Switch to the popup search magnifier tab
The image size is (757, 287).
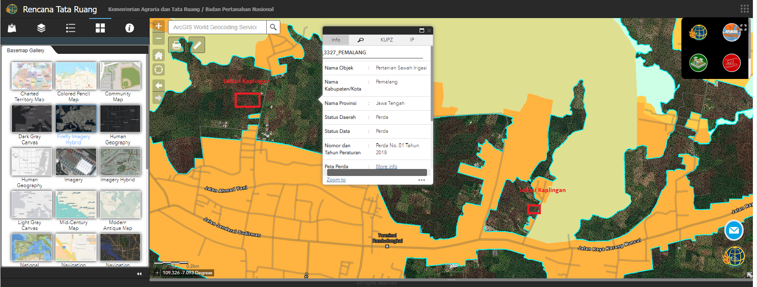(360, 40)
